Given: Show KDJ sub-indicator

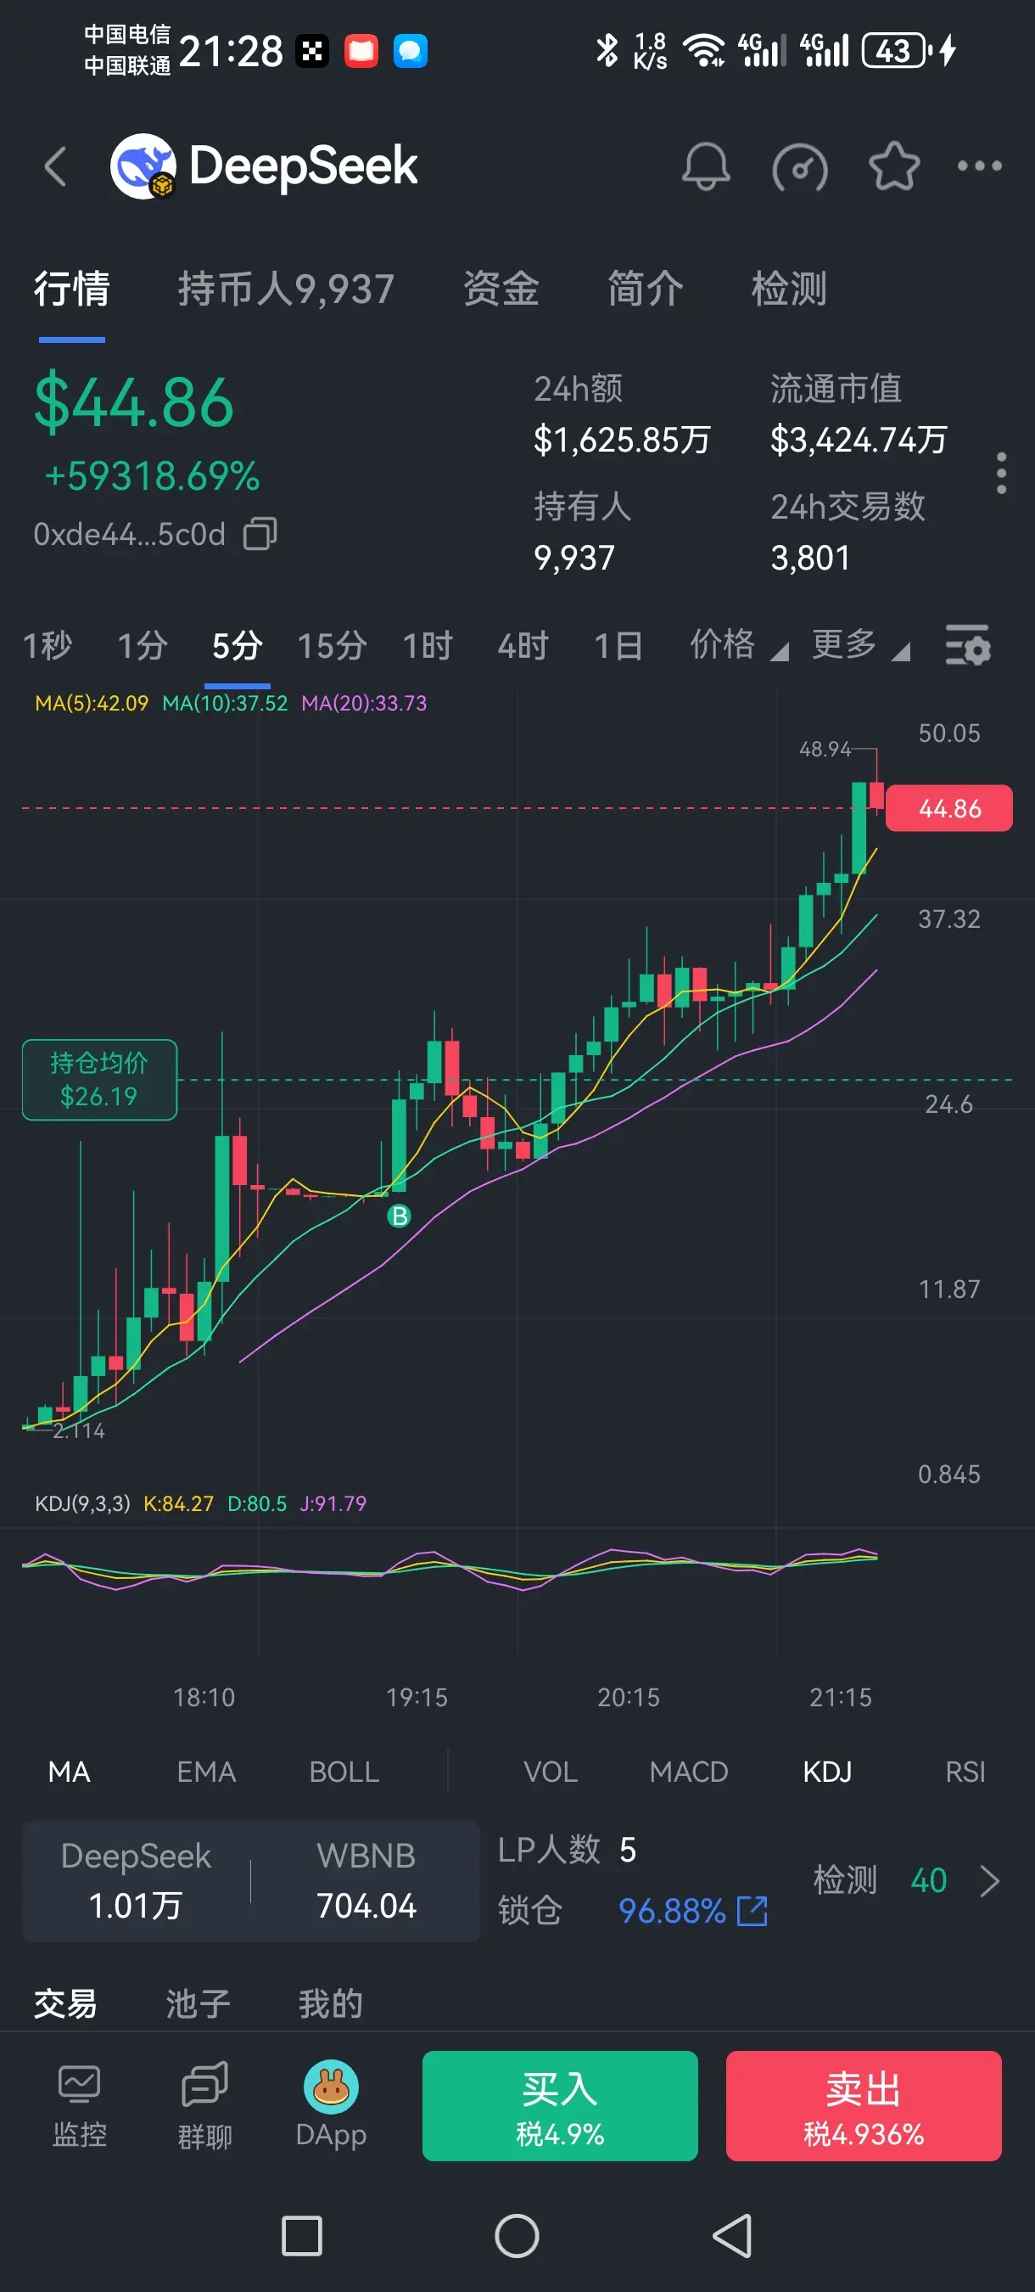Looking at the screenshot, I should tap(827, 1772).
